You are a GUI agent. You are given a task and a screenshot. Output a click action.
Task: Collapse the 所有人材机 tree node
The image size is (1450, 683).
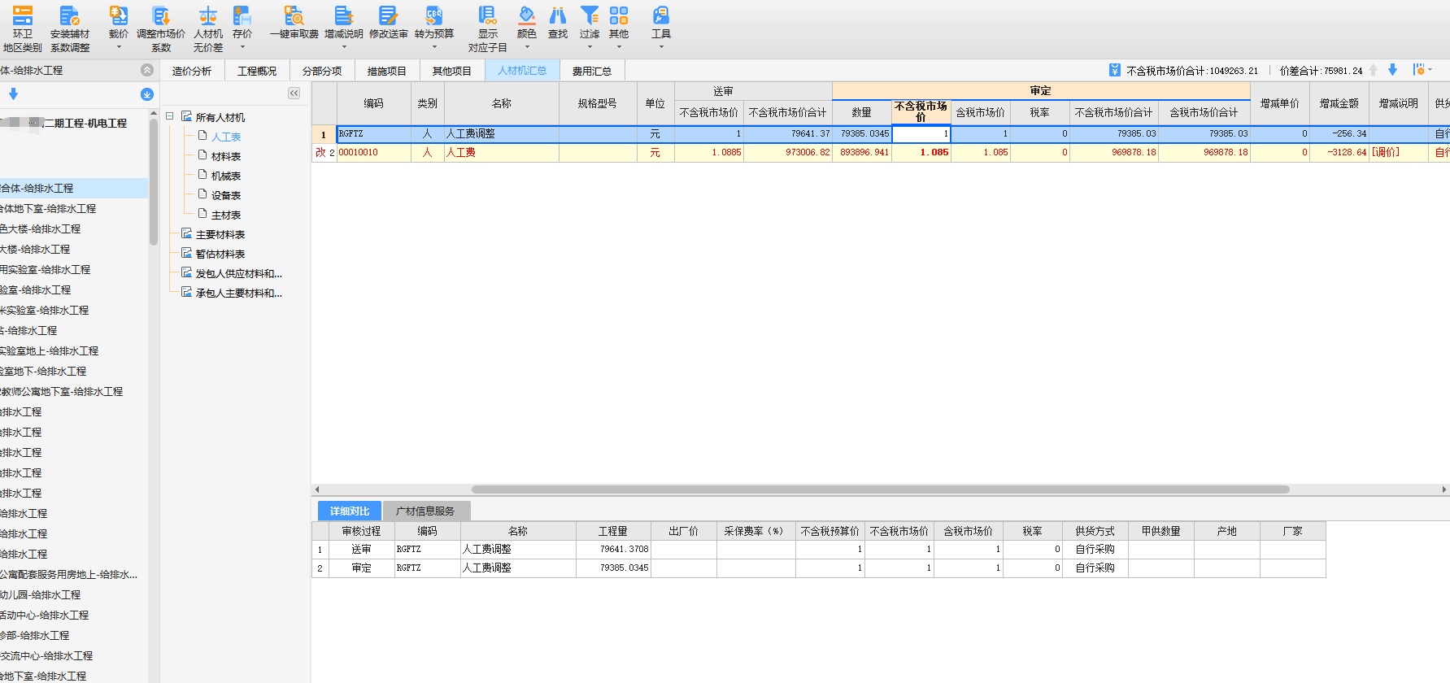tap(170, 116)
